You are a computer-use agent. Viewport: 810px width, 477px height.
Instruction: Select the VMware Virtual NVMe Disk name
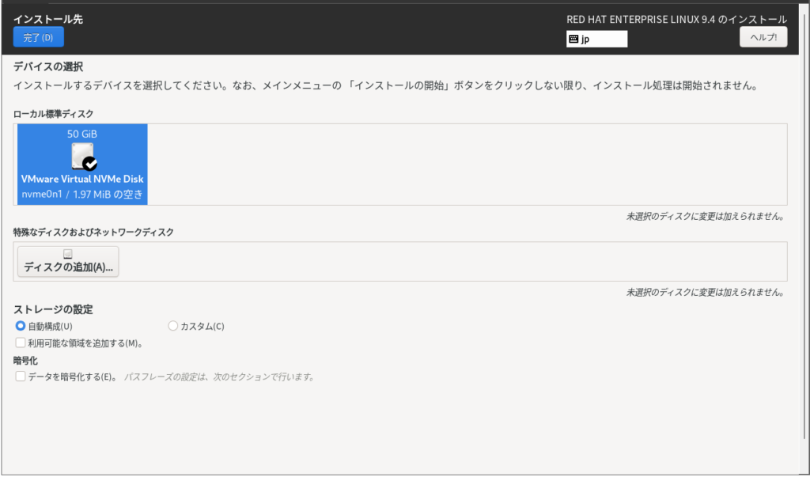click(x=82, y=179)
